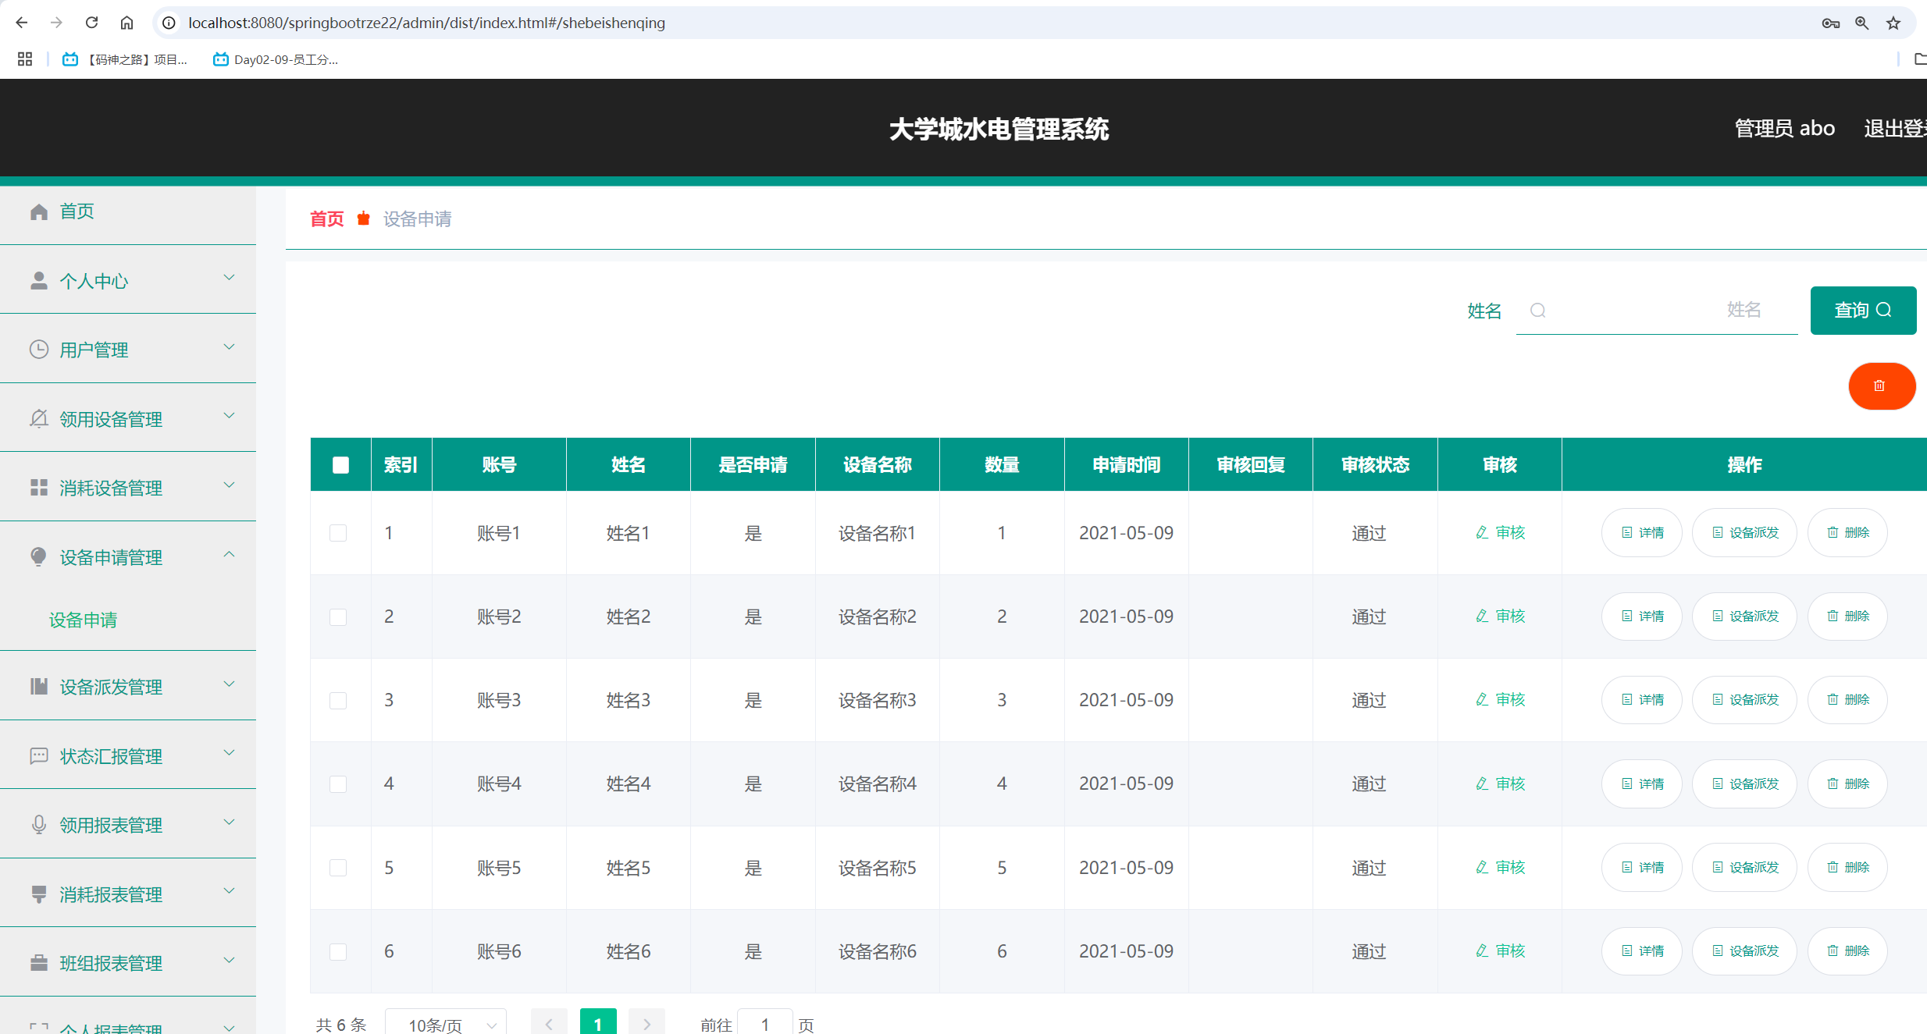This screenshot has width=1927, height=1034.
Task: Select the home icon beside 首页 in sidebar
Action: (39, 211)
